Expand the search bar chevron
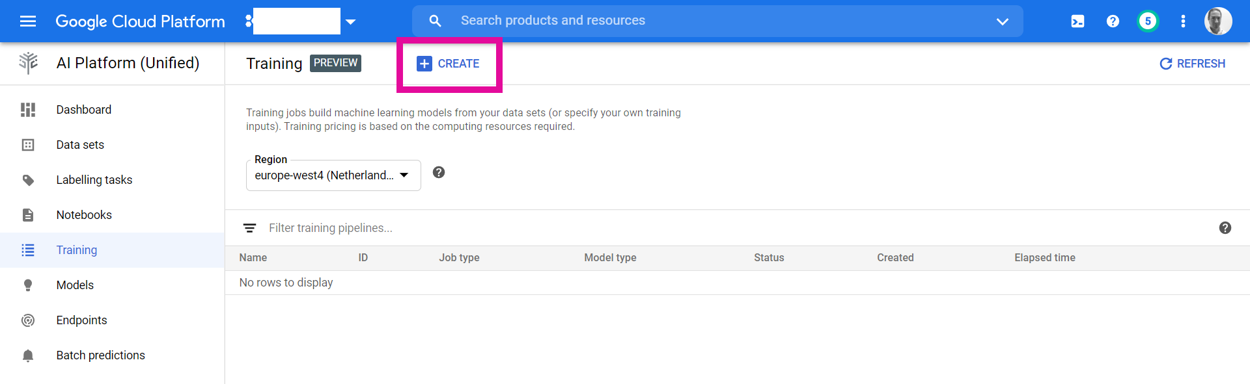The image size is (1250, 384). [x=1002, y=21]
